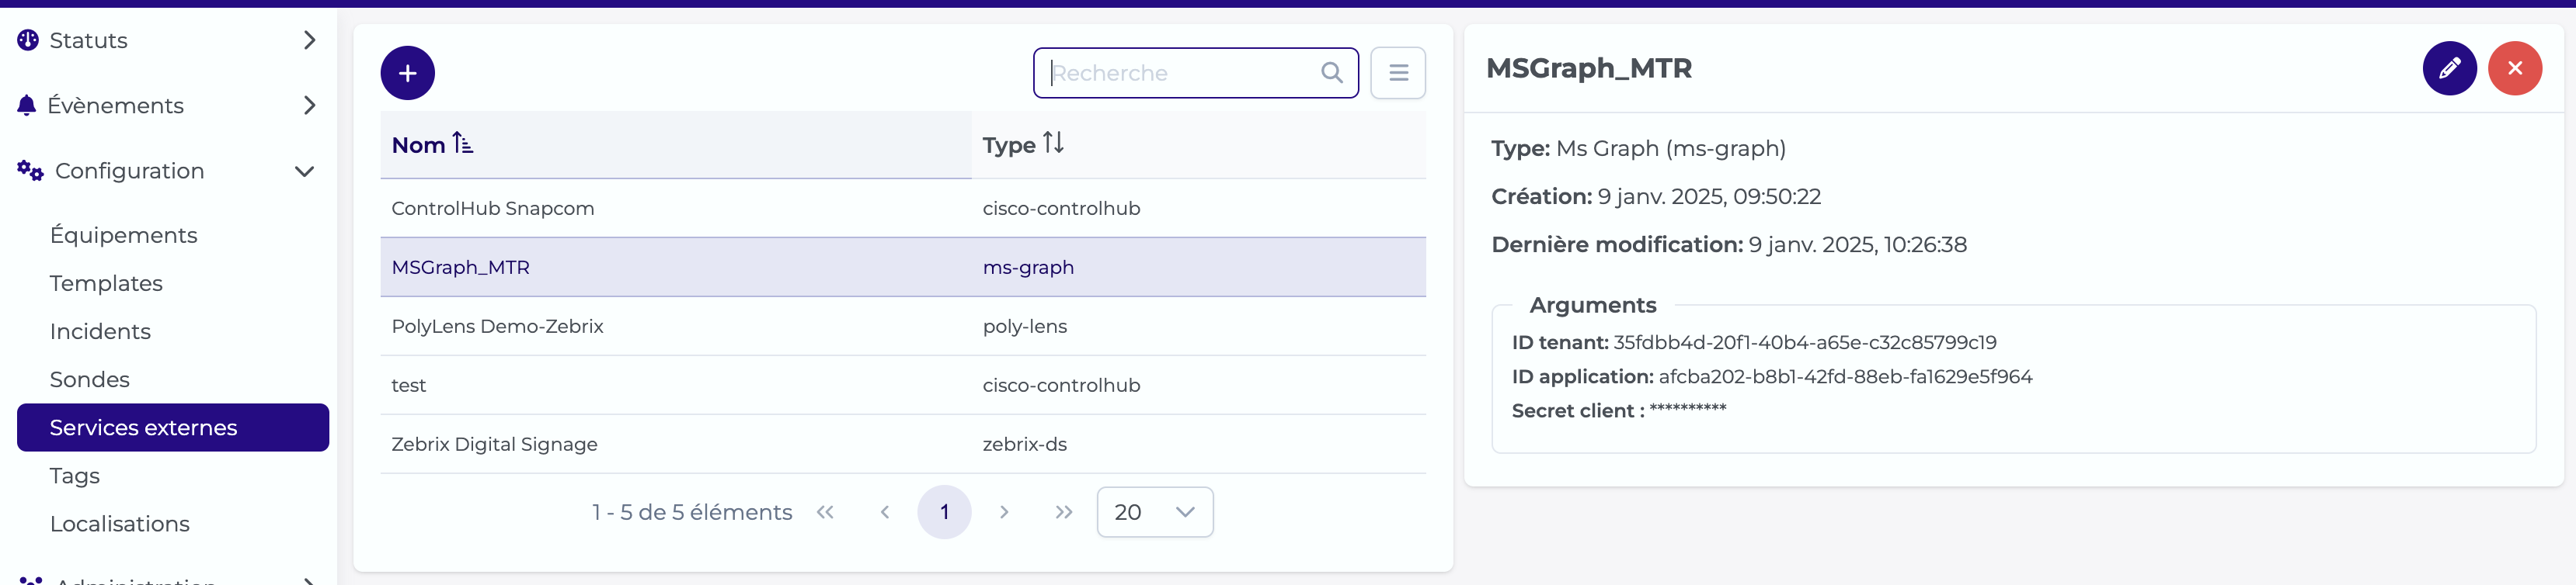Select the Sondes sidebar entry
The height and width of the screenshot is (585, 2576).
tap(90, 379)
